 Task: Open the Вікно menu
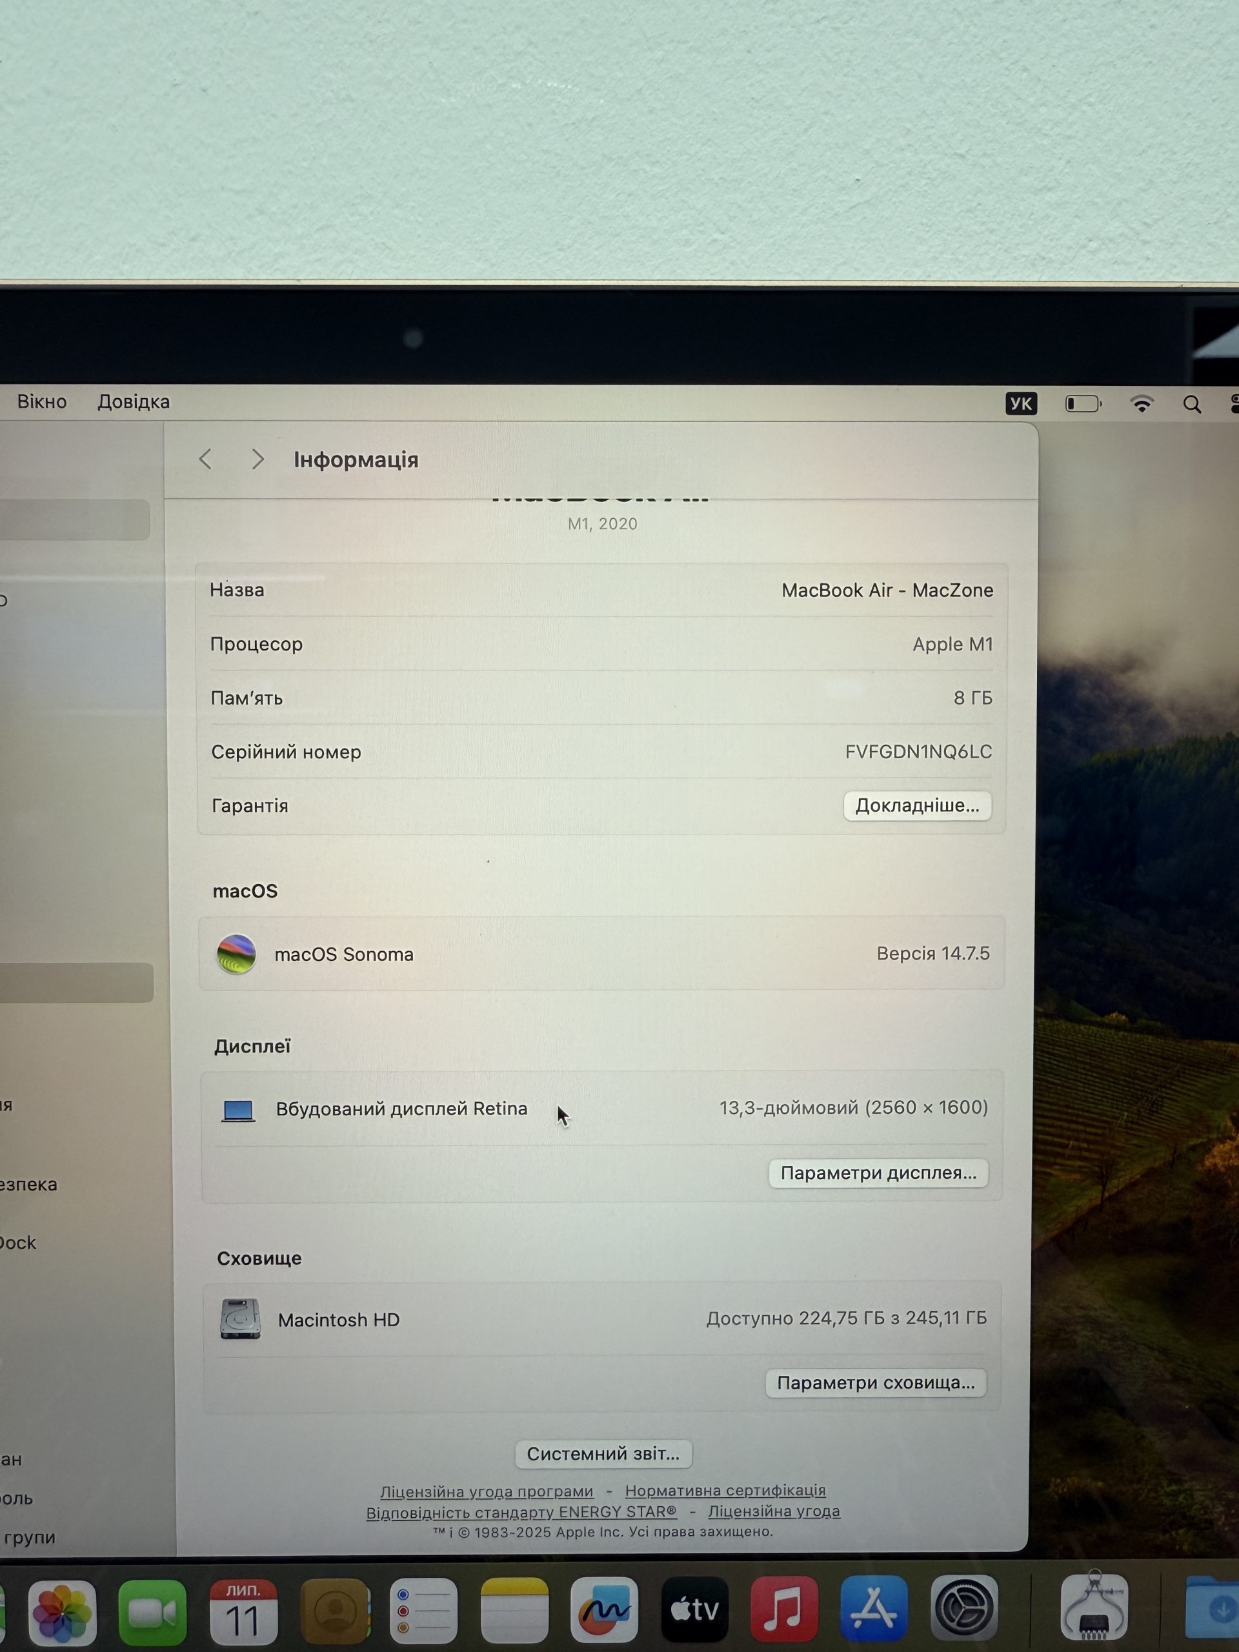[42, 402]
